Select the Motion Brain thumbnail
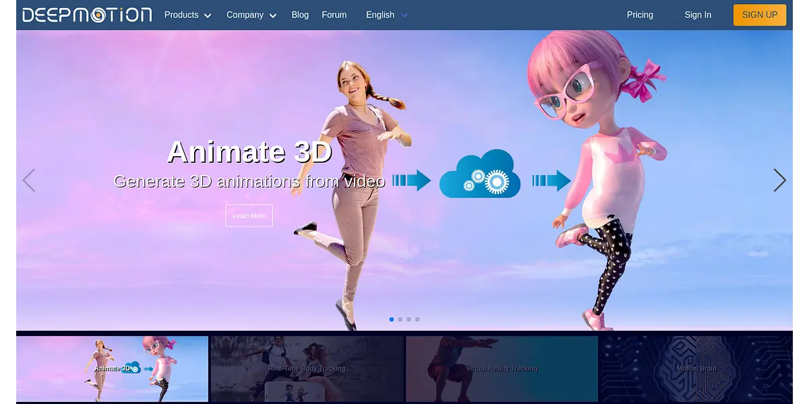This screenshot has height=404, width=809. (696, 368)
